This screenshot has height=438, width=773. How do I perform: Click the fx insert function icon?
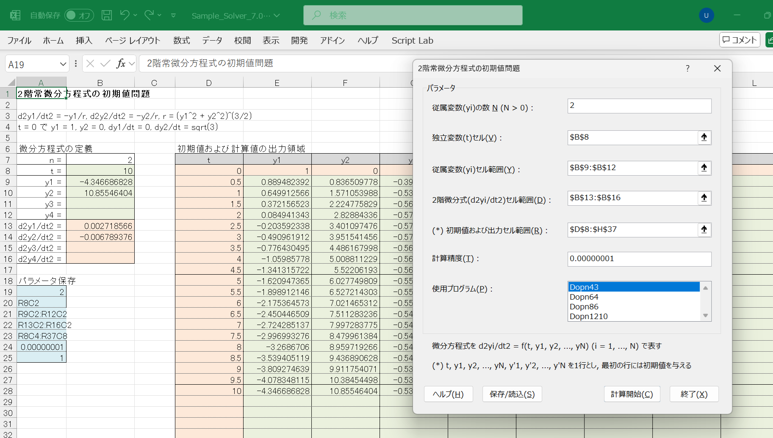121,63
